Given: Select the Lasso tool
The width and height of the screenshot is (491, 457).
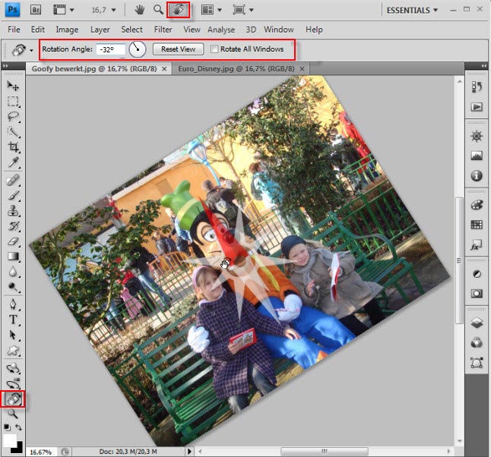Looking at the screenshot, I should pos(13,116).
